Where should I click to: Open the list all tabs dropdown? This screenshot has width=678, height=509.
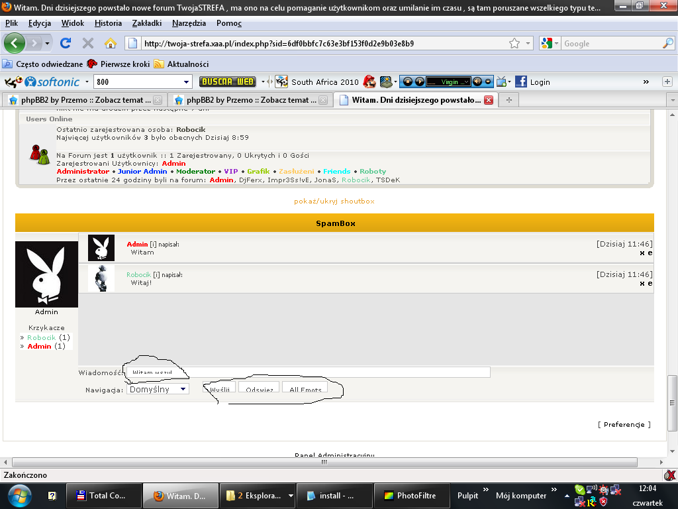coord(673,100)
